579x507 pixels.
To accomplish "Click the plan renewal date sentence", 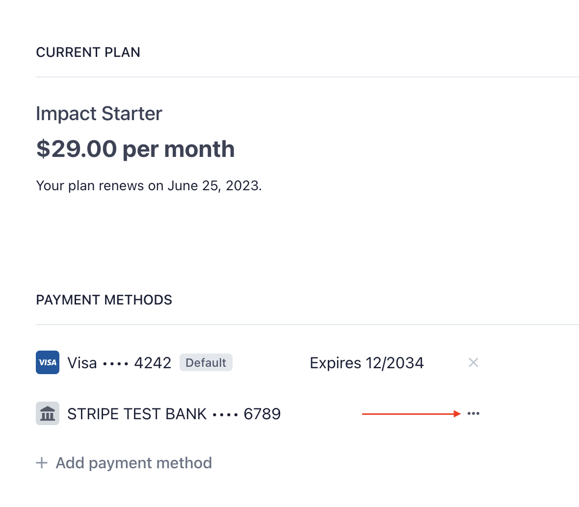I will point(149,186).
